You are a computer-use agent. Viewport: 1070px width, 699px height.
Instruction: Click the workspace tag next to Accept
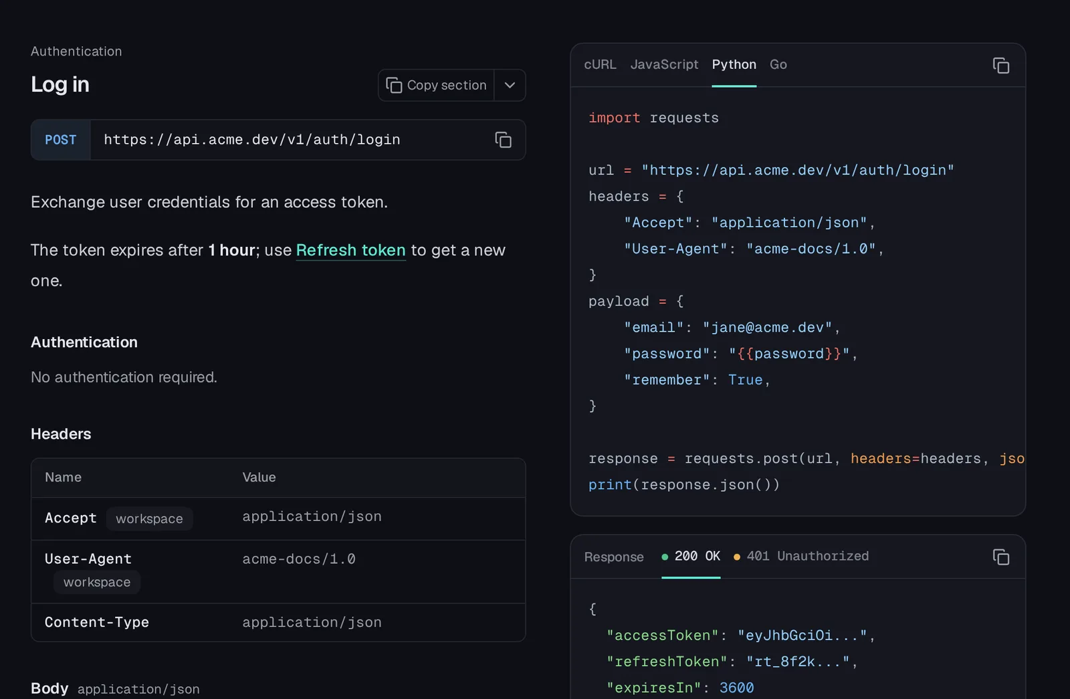pyautogui.click(x=149, y=519)
